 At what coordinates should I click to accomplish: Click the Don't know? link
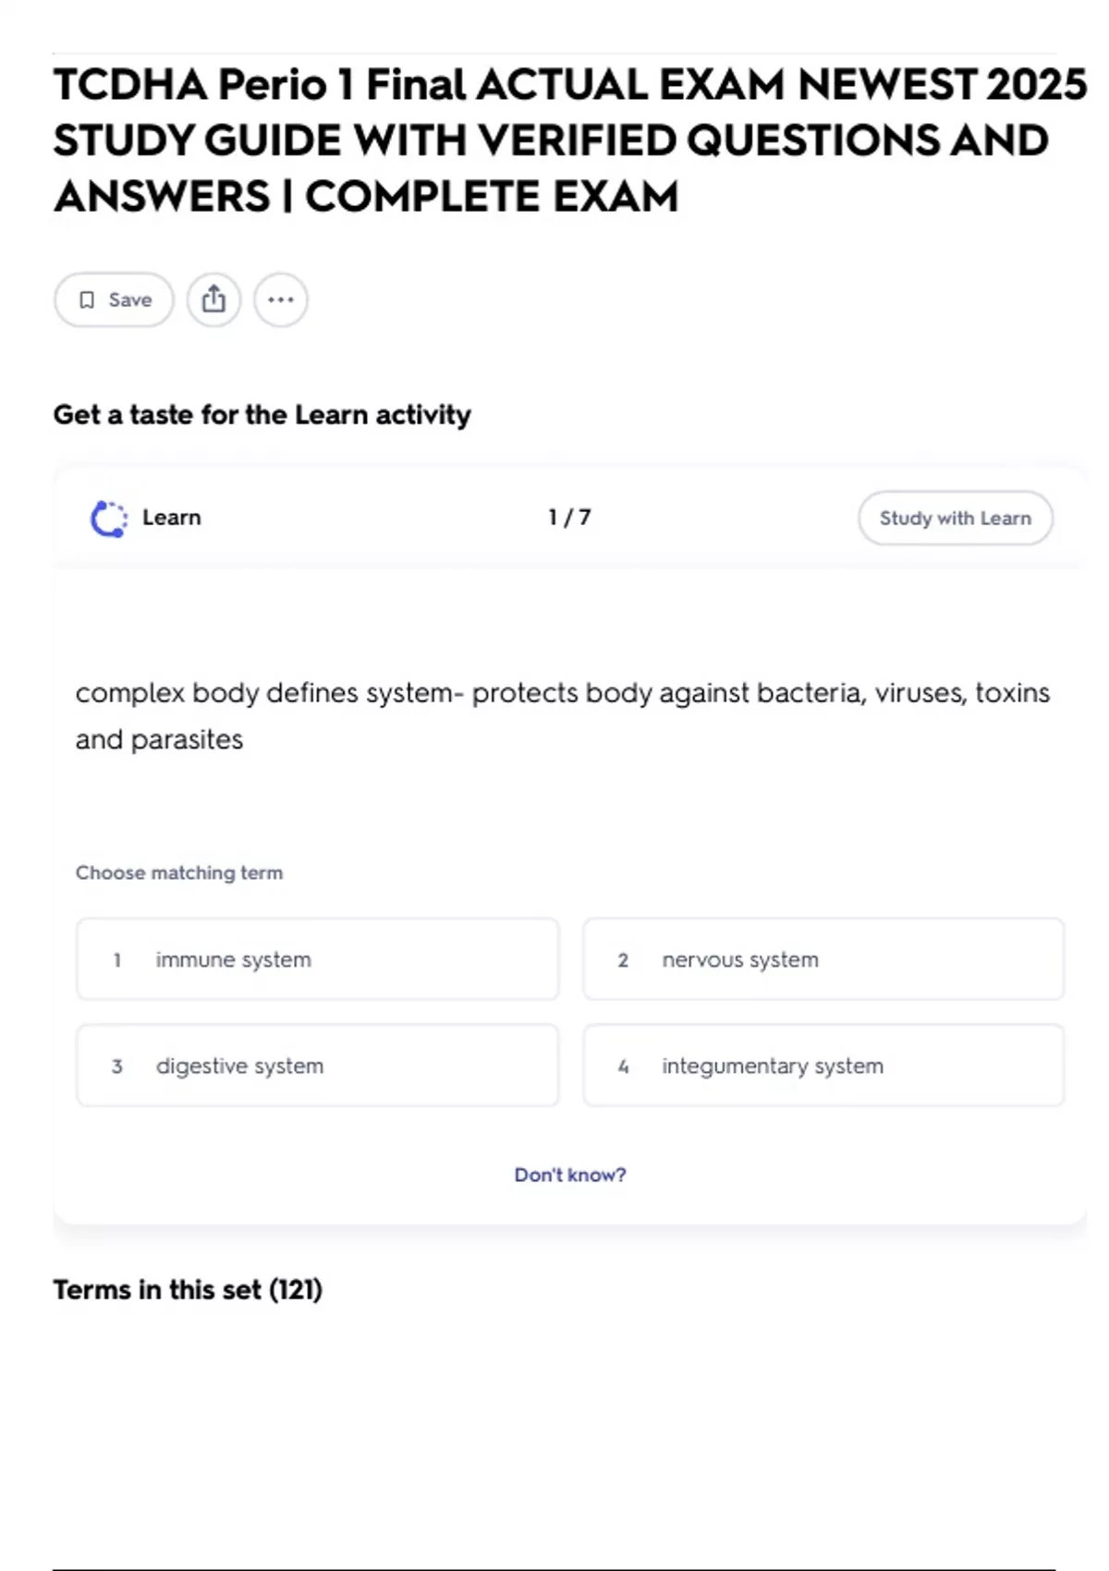tap(569, 1175)
